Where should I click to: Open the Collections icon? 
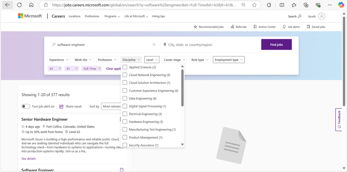306,5
